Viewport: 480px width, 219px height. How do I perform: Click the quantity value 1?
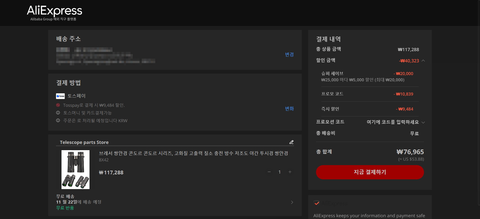click(x=279, y=172)
